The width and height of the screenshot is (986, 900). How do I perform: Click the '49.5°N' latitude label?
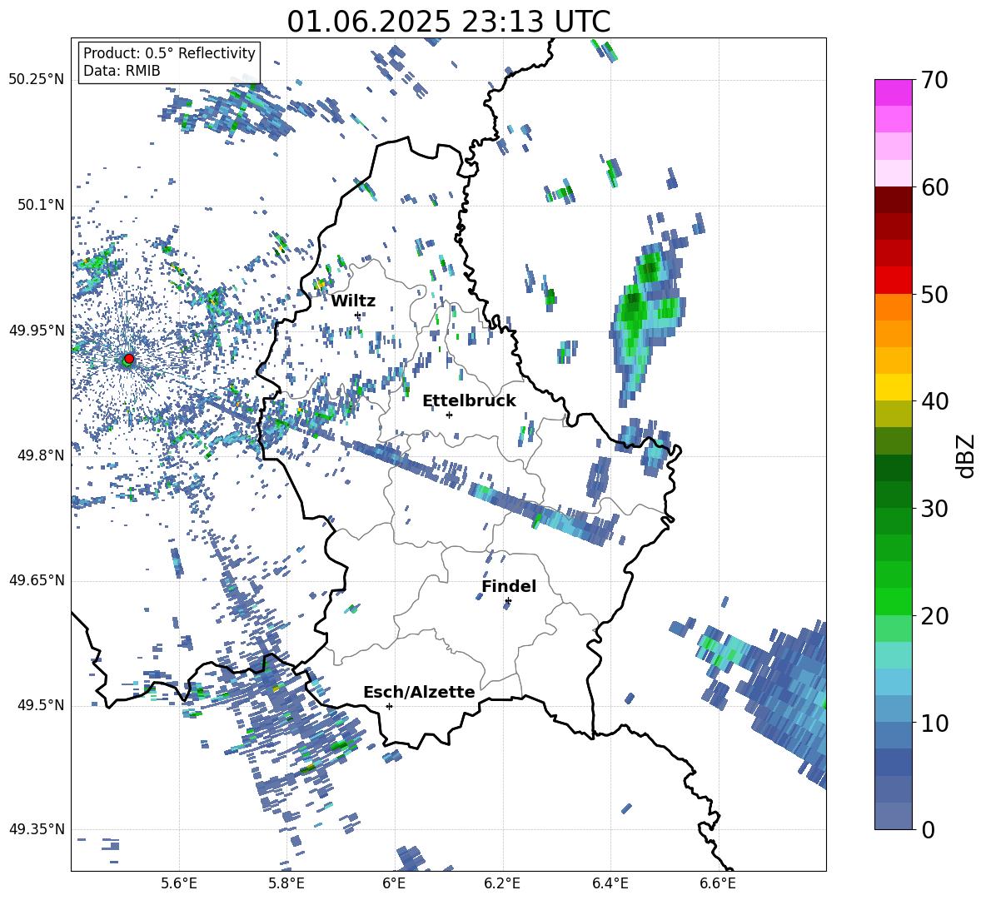coord(40,705)
